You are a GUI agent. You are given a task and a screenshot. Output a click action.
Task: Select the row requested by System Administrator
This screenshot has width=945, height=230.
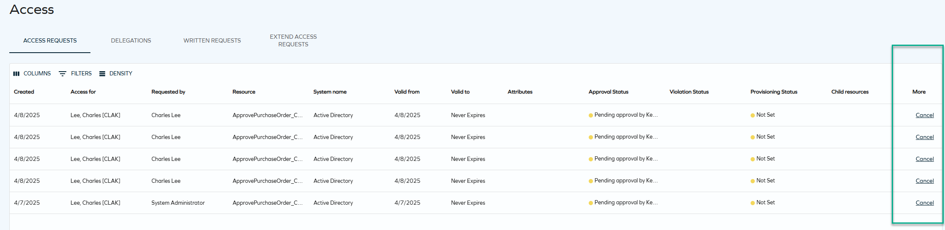[x=451, y=203]
